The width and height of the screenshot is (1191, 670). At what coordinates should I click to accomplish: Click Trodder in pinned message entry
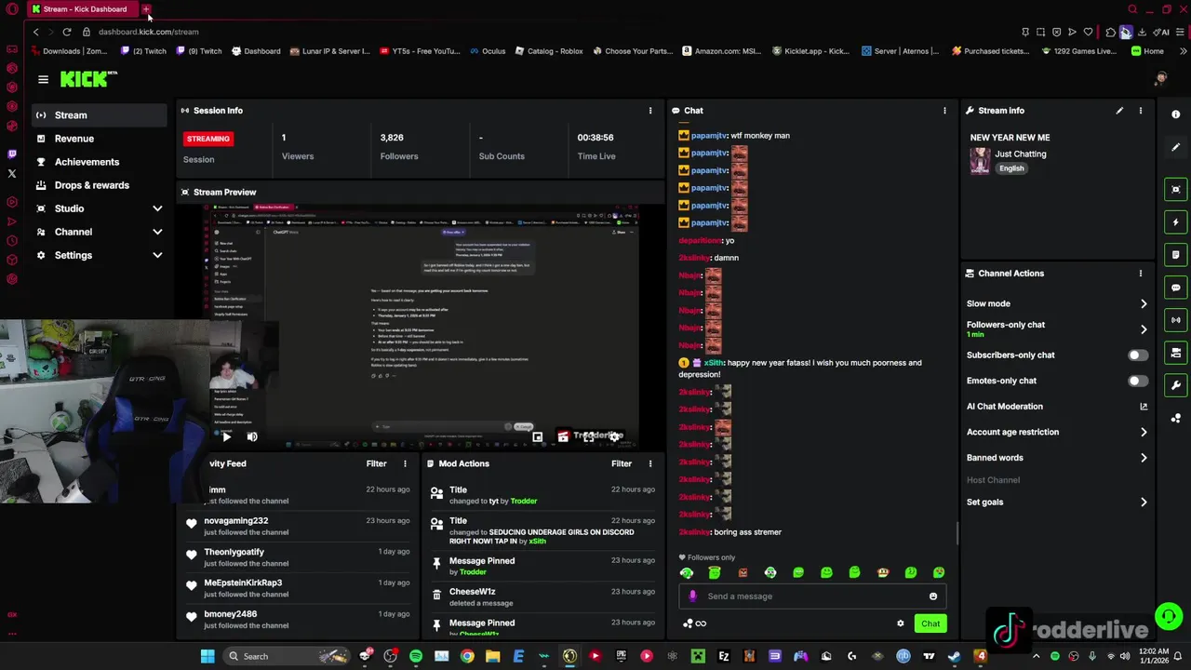473,572
